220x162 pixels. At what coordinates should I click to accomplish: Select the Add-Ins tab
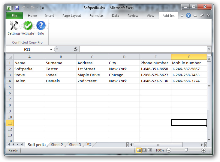[x=168, y=16]
